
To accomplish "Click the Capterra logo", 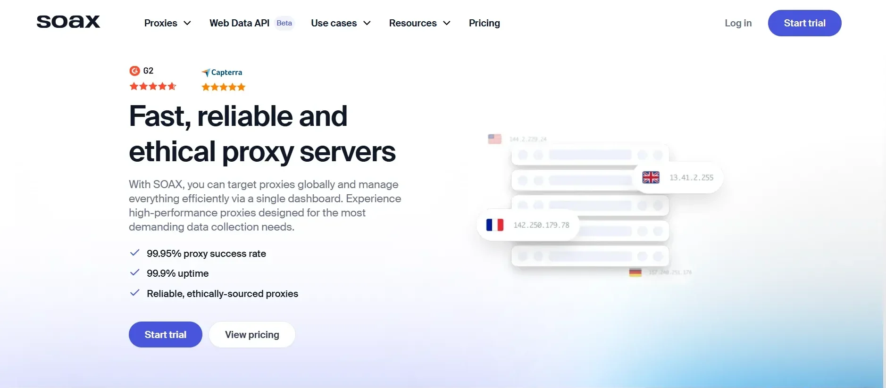I will pyautogui.click(x=222, y=72).
